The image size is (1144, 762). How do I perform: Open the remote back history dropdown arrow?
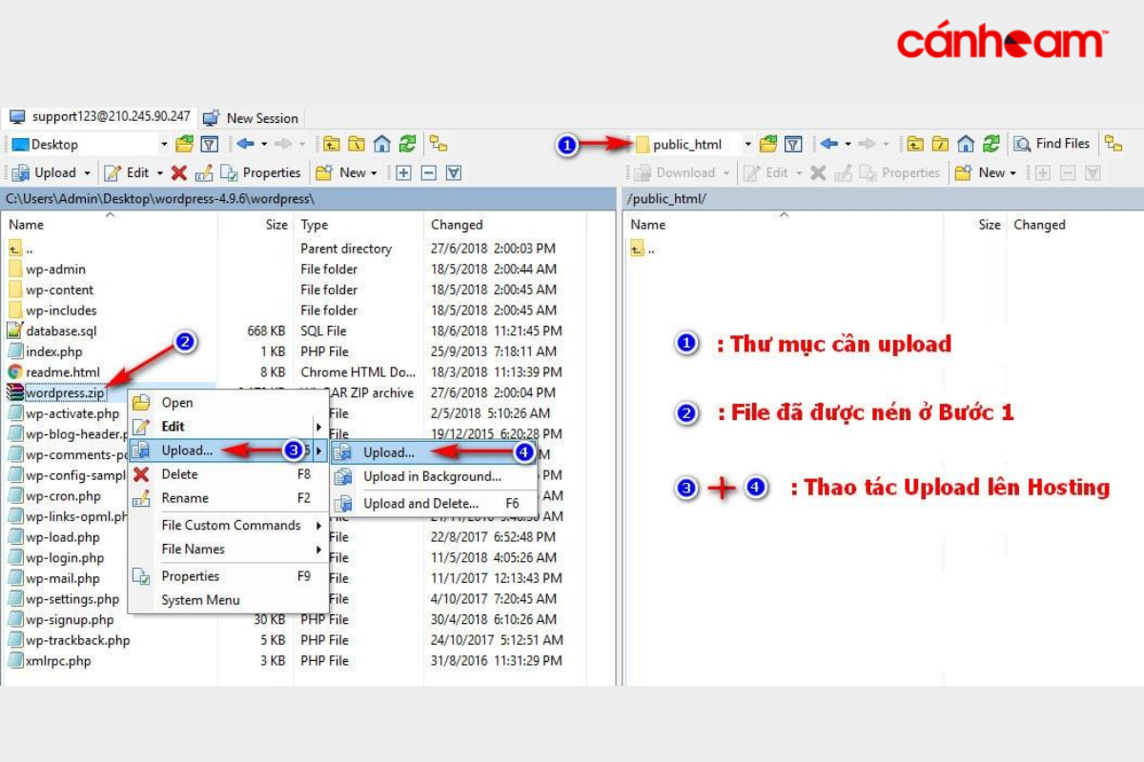pos(847,145)
